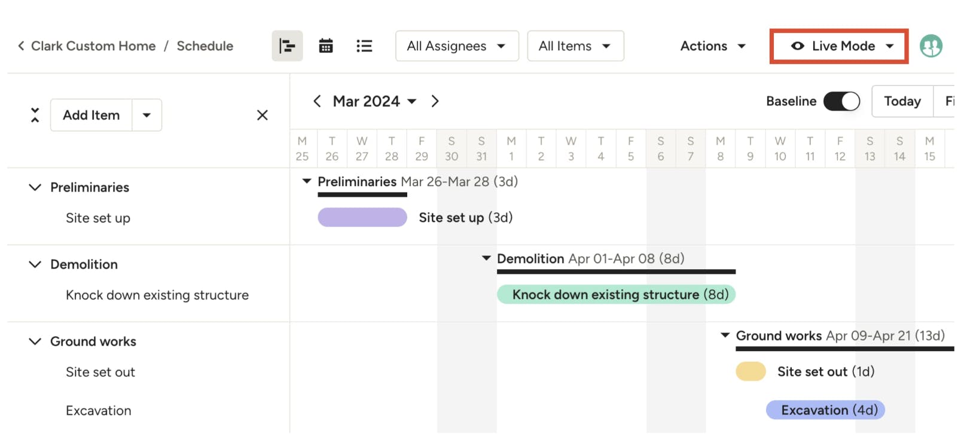Switch to Gantt chart view
The height and width of the screenshot is (439, 958).
pos(287,46)
